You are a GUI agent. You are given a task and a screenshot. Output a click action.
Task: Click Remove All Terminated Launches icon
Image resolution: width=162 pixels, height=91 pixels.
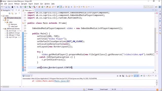tap(123, 76)
